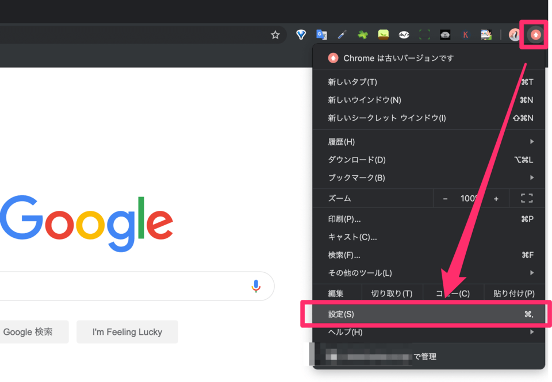Open the Google Translate extension icon
The height and width of the screenshot is (382, 552).
[x=321, y=34]
